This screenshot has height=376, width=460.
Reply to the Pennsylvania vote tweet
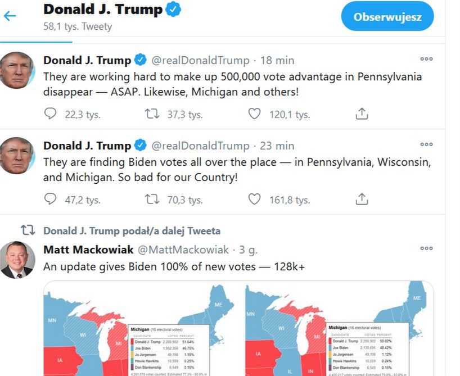point(51,114)
